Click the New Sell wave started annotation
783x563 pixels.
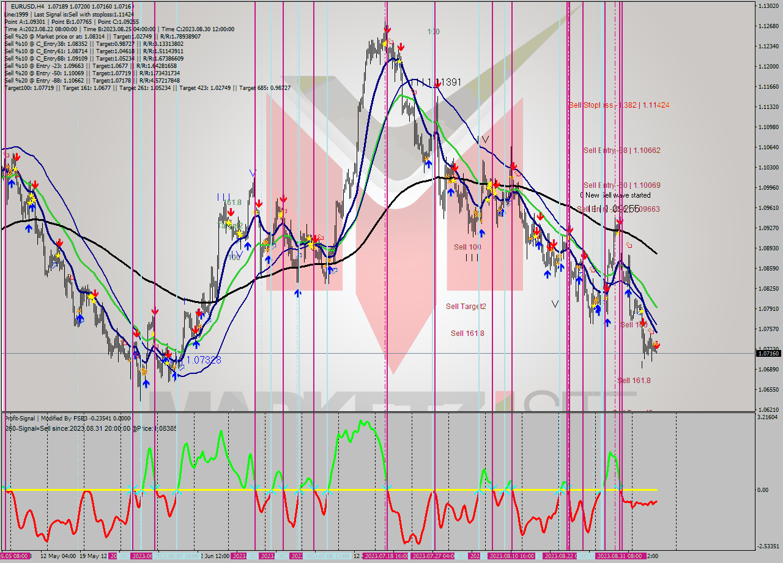(x=615, y=195)
